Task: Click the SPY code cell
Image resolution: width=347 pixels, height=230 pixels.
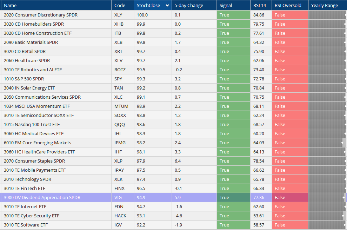Action: pyautogui.click(x=123, y=79)
